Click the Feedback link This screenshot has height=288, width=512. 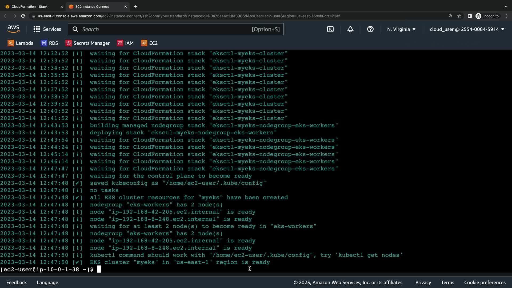(x=17, y=282)
